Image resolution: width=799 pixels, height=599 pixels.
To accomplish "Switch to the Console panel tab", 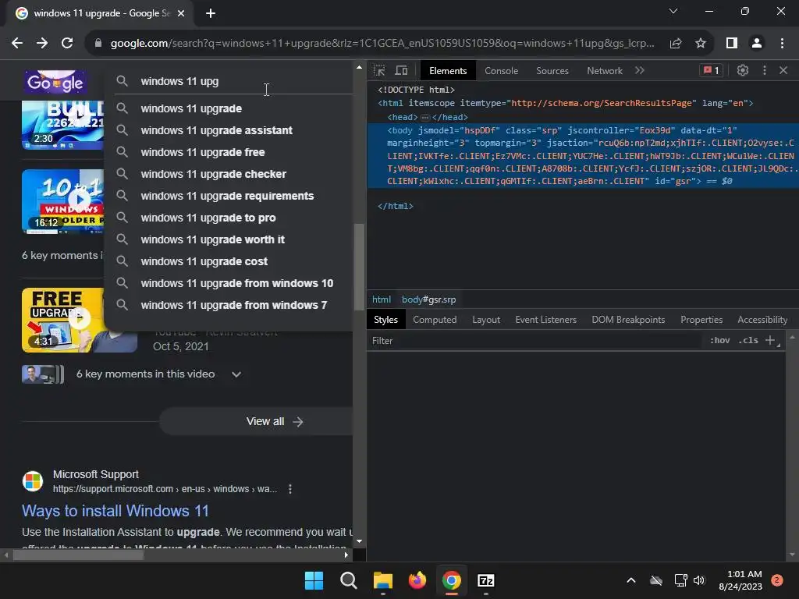I will (x=502, y=71).
